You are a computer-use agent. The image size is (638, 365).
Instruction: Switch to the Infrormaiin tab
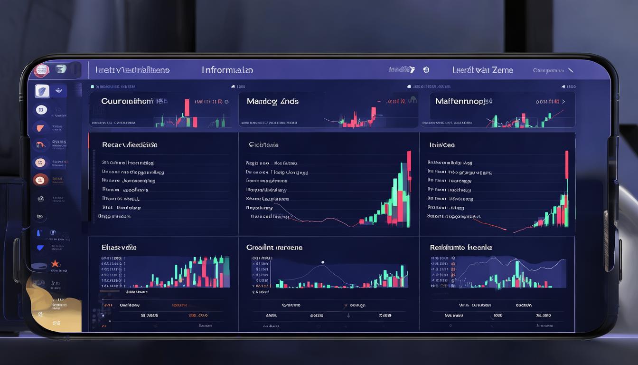coord(227,70)
